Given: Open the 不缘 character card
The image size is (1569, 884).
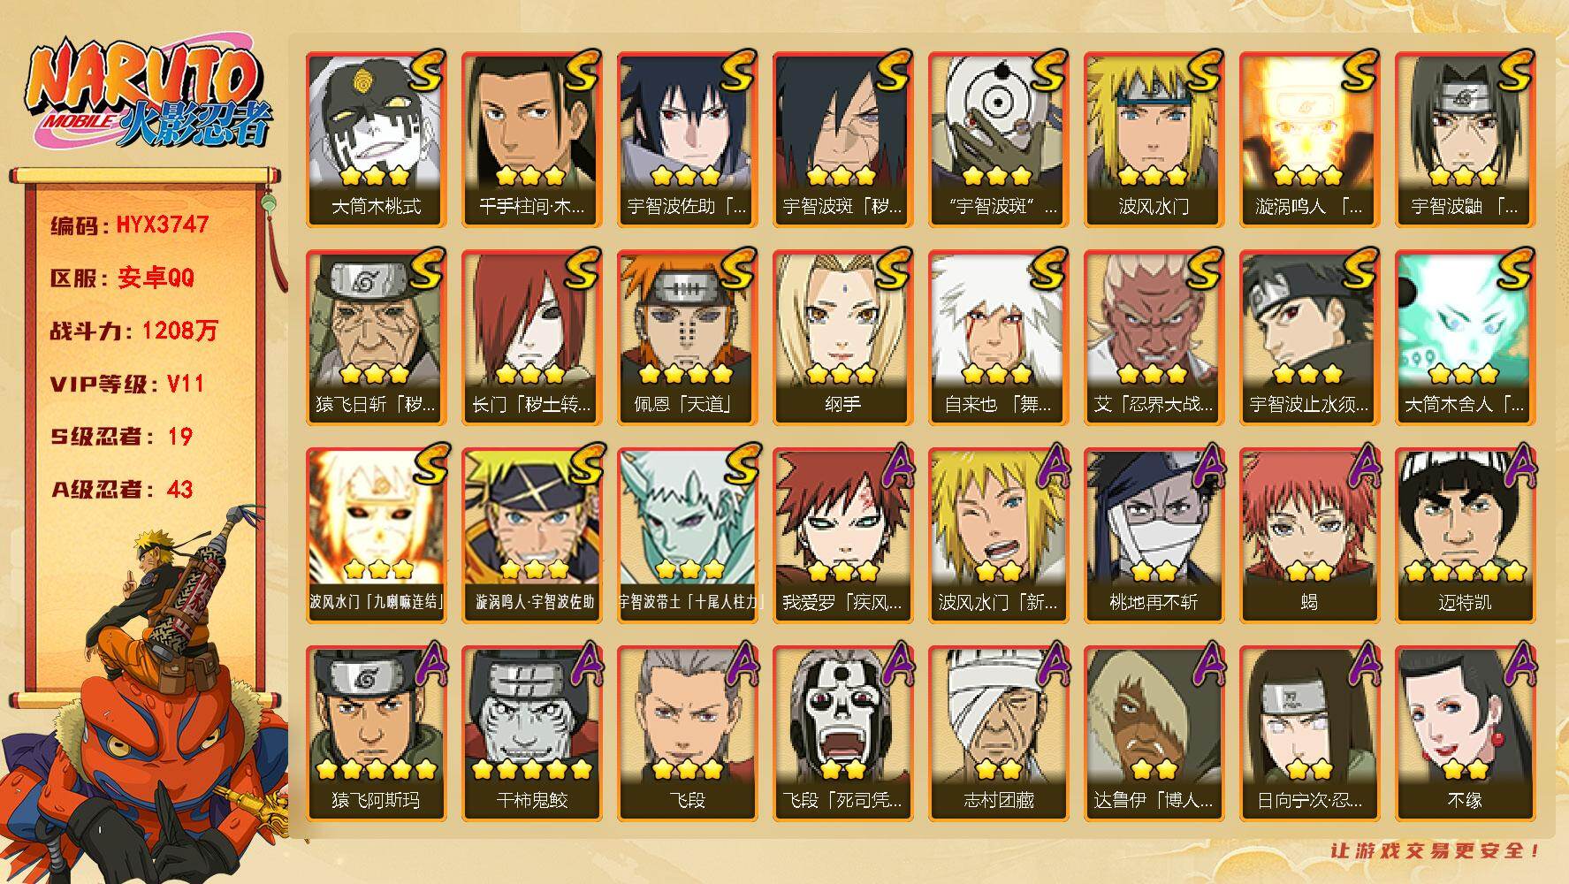Looking at the screenshot, I should coord(1466,733).
